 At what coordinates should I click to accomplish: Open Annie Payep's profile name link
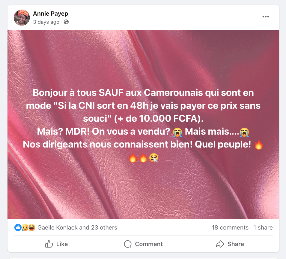[x=51, y=14]
